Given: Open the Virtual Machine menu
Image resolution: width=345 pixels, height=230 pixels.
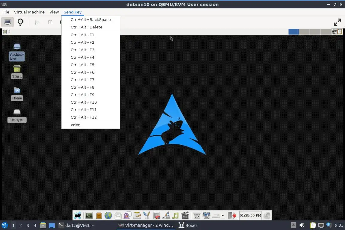Looking at the screenshot, I should [29, 12].
